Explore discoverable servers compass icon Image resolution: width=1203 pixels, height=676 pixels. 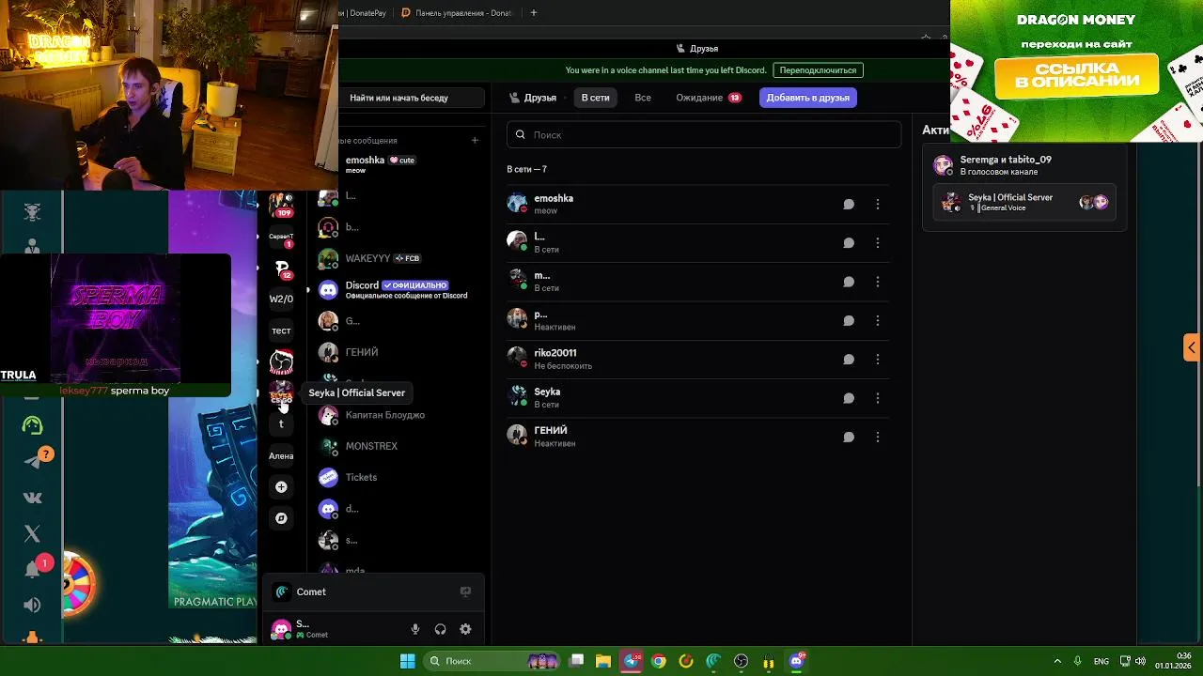click(x=281, y=518)
